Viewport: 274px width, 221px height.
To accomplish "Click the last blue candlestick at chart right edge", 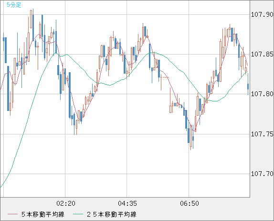I will [248, 84].
